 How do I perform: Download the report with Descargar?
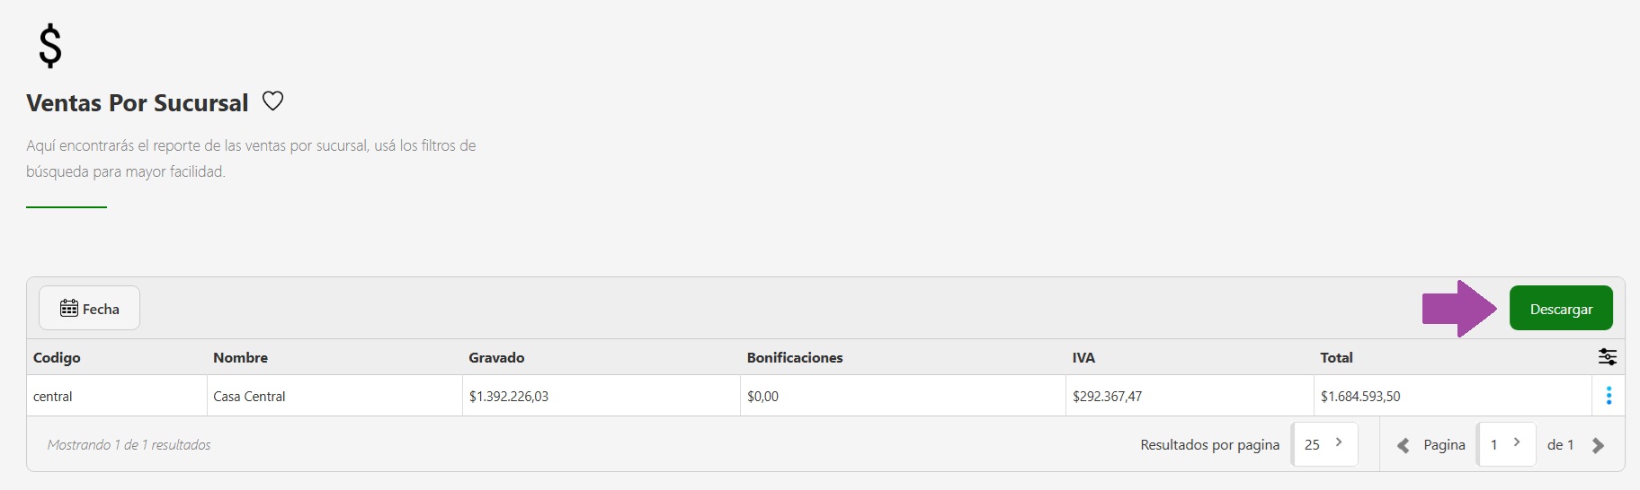[x=1560, y=309]
